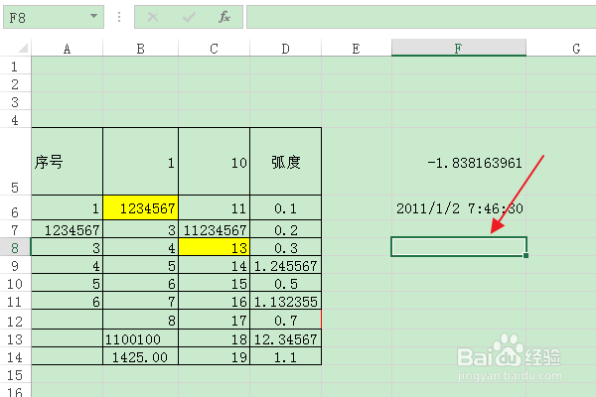Click cell D10 containing 0.5
The height and width of the screenshot is (397, 596).
[285, 283]
